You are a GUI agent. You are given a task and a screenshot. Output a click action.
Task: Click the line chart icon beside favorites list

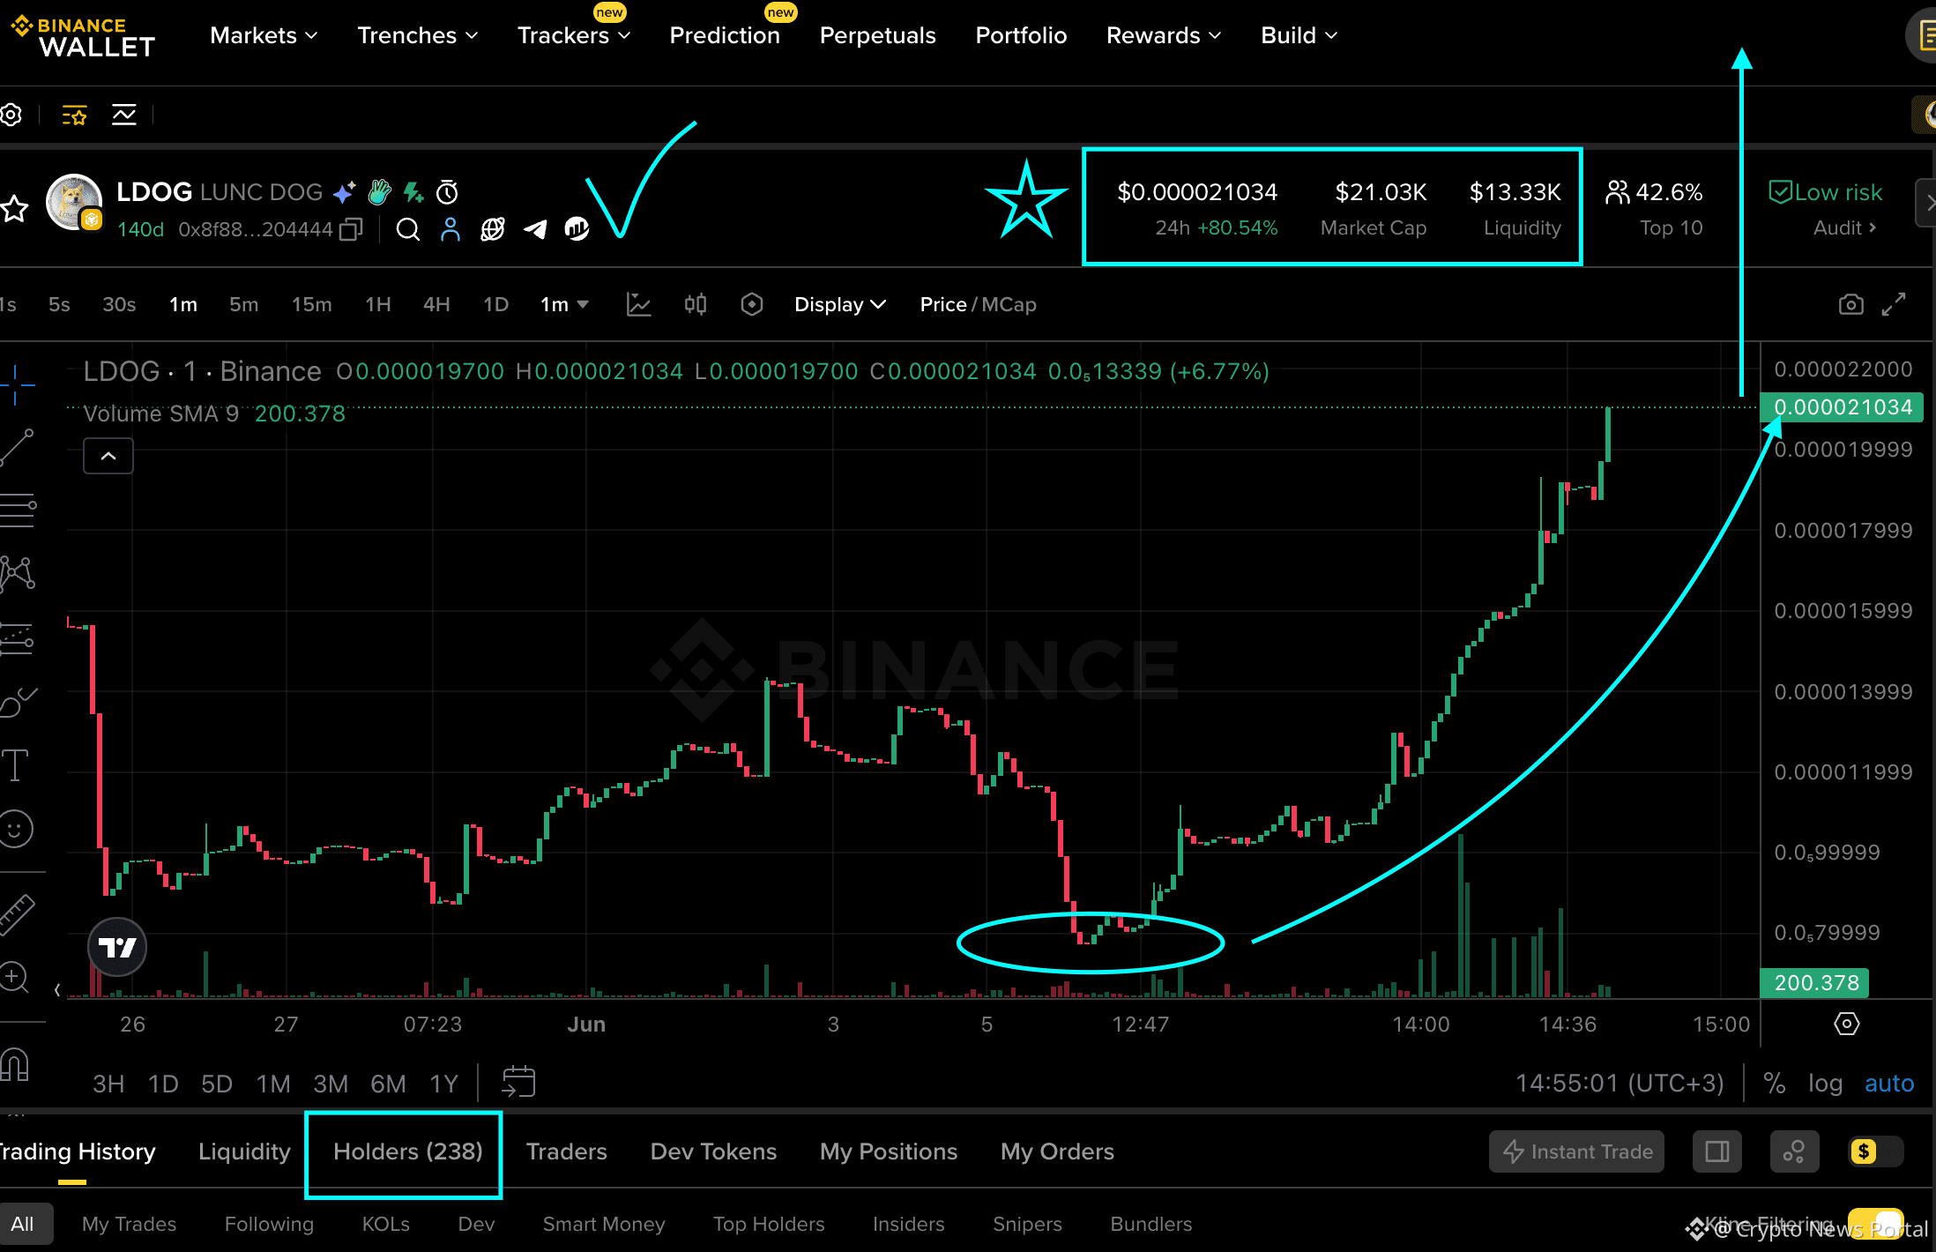tap(124, 115)
